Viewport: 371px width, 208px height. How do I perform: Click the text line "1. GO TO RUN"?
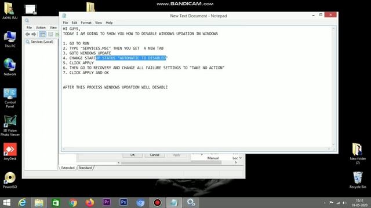76,43
